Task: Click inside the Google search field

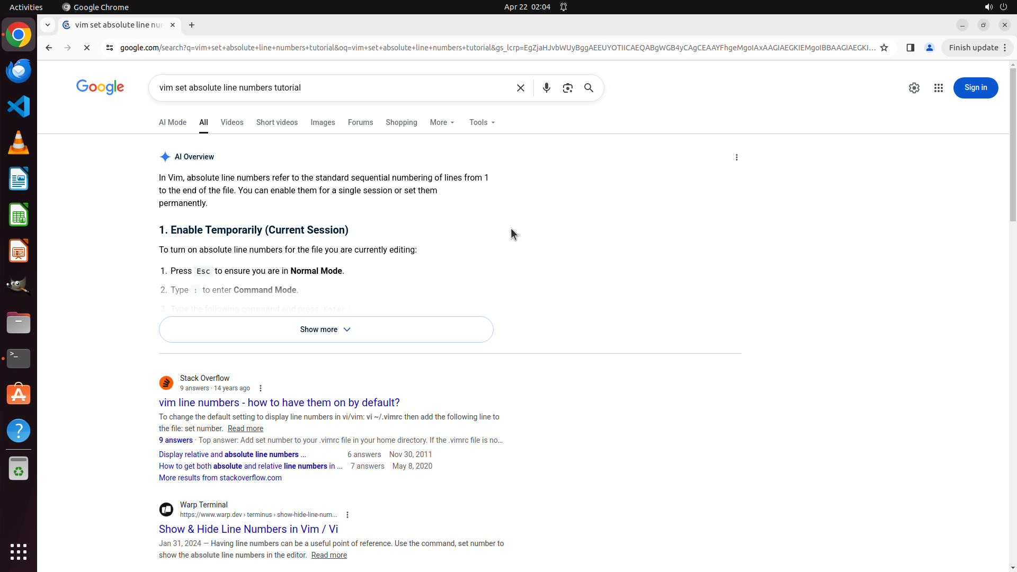Action: pos(328,88)
